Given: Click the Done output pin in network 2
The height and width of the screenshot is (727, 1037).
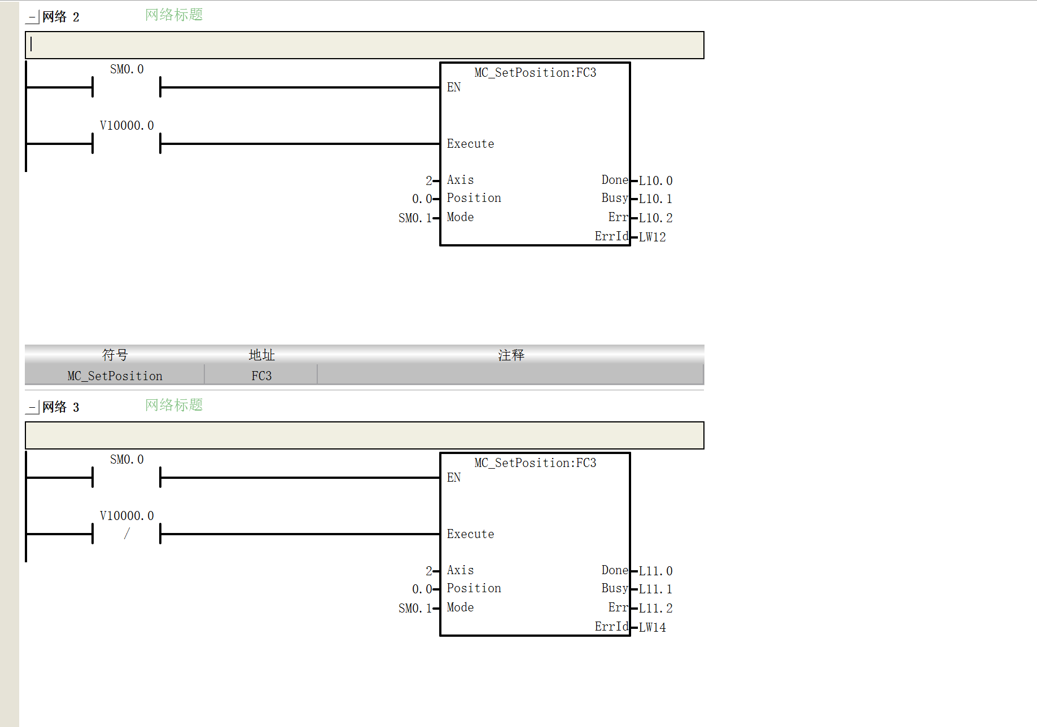Looking at the screenshot, I should (x=615, y=180).
